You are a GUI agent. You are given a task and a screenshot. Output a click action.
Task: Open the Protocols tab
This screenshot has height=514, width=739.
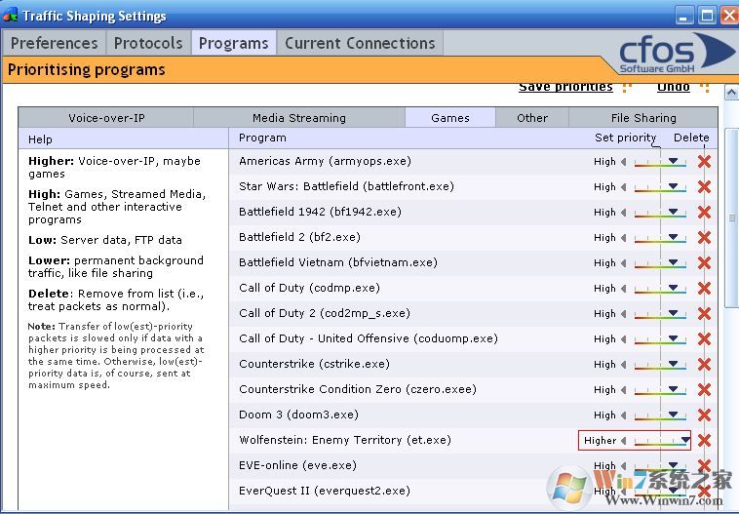[x=148, y=43]
